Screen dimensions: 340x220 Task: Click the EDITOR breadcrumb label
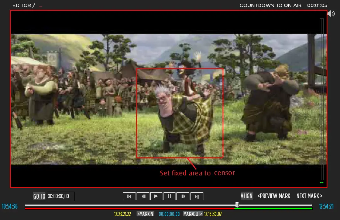22,6
